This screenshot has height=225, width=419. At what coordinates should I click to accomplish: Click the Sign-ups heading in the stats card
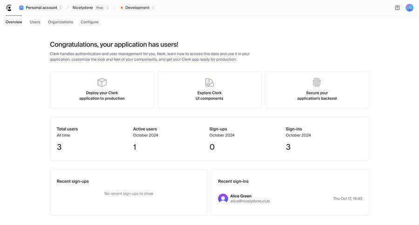coord(218,129)
